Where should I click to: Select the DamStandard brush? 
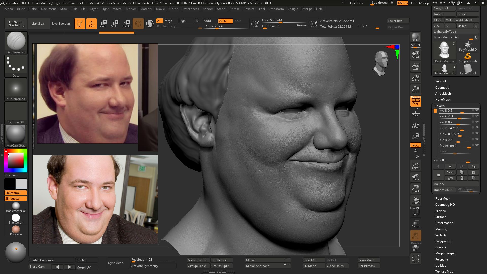tap(15, 41)
